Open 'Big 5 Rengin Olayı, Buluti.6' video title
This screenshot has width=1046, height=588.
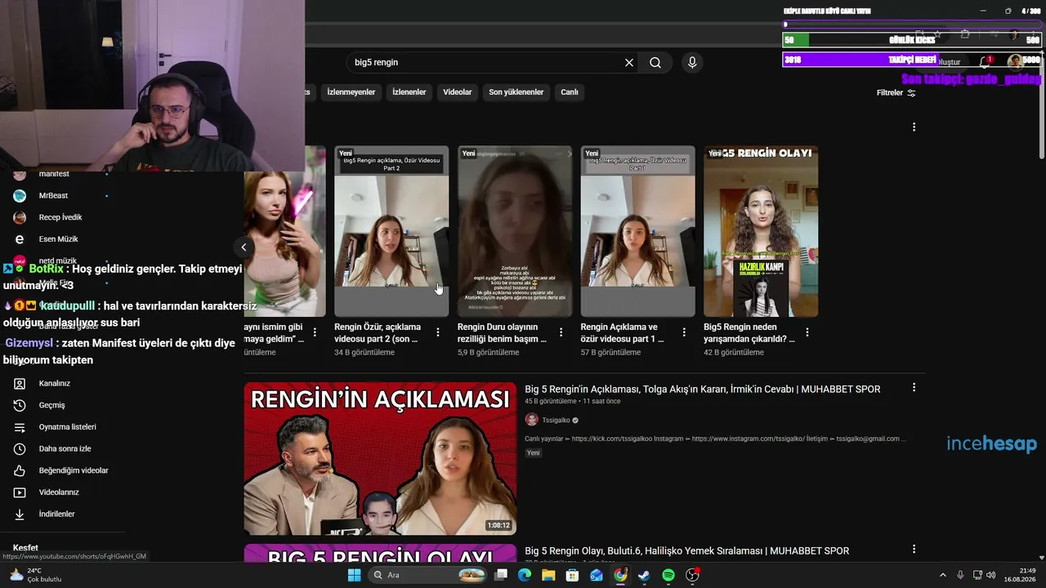click(686, 551)
